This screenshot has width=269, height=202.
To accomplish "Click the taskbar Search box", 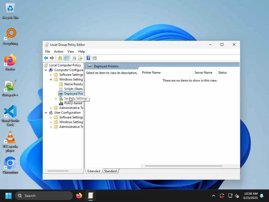I will 44,196.
